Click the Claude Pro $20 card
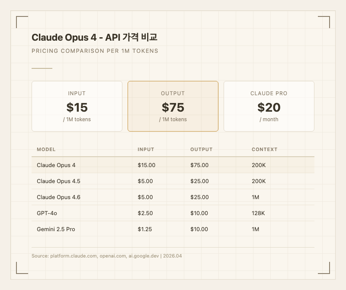 269,106
